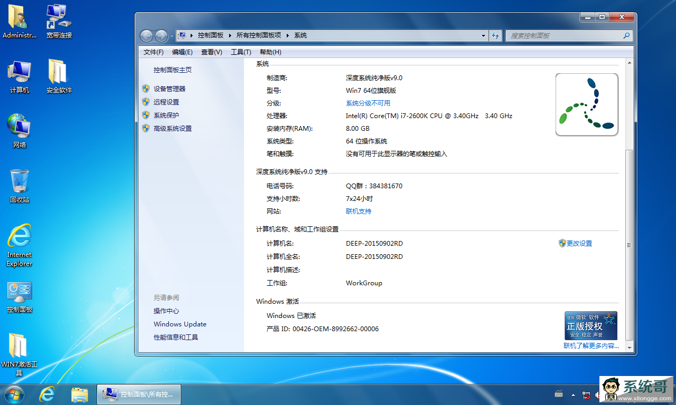676x405 pixels.
Task: Click the shield icon beside 高级系统设置
Action: pos(146,128)
